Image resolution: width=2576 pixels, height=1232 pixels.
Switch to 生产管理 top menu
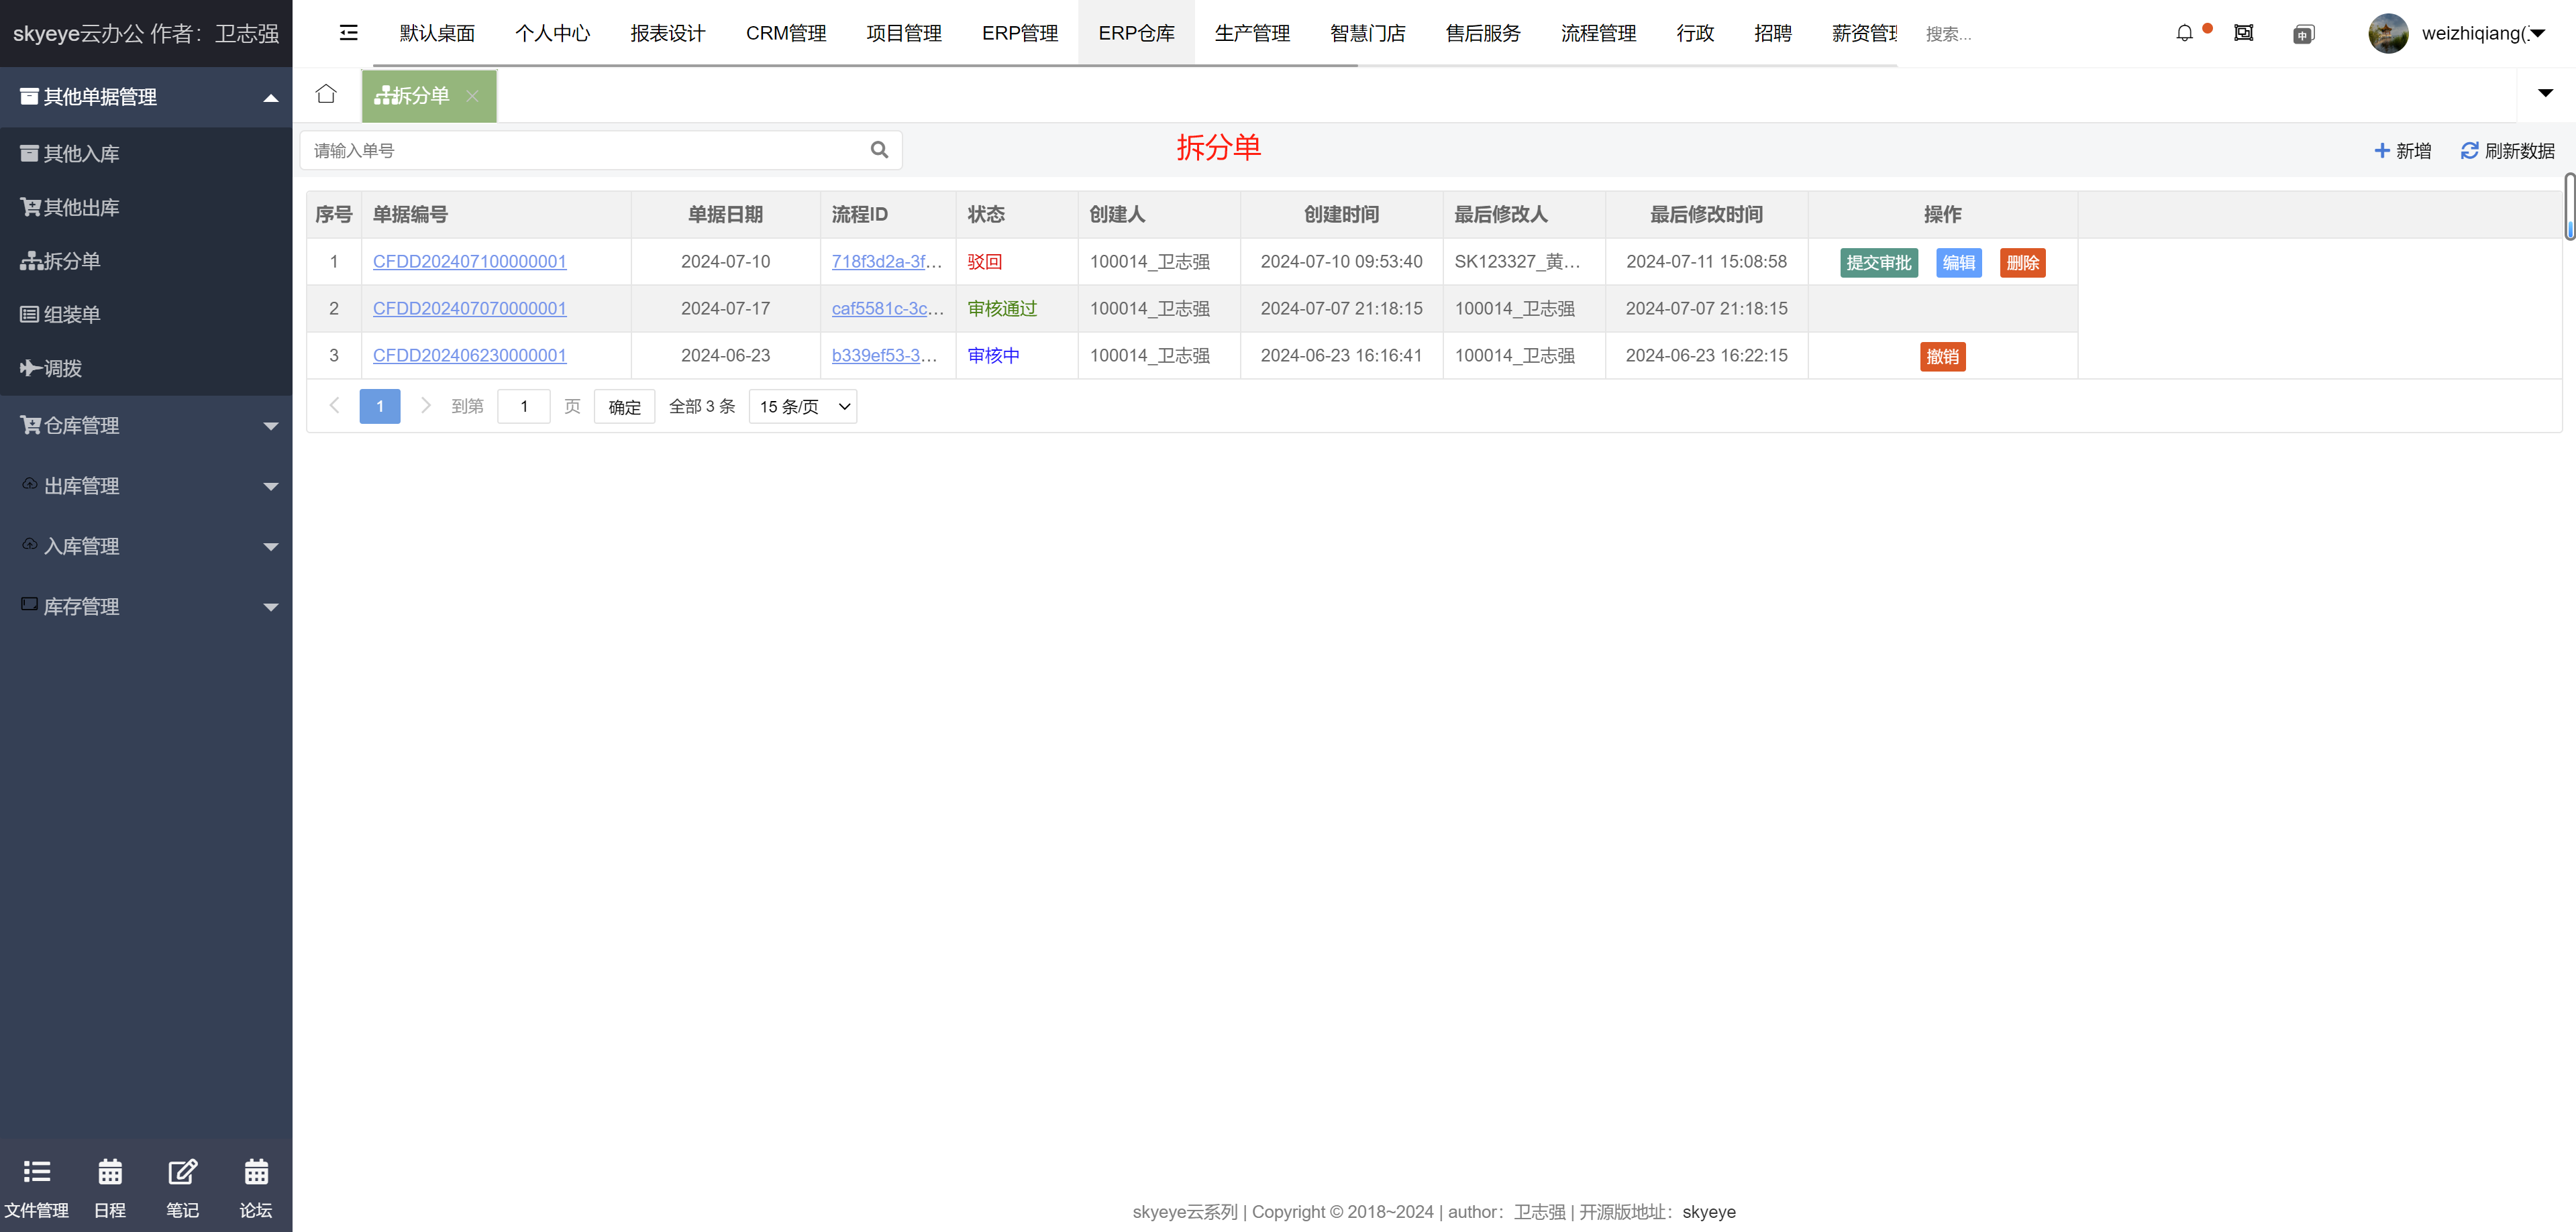click(x=1252, y=33)
